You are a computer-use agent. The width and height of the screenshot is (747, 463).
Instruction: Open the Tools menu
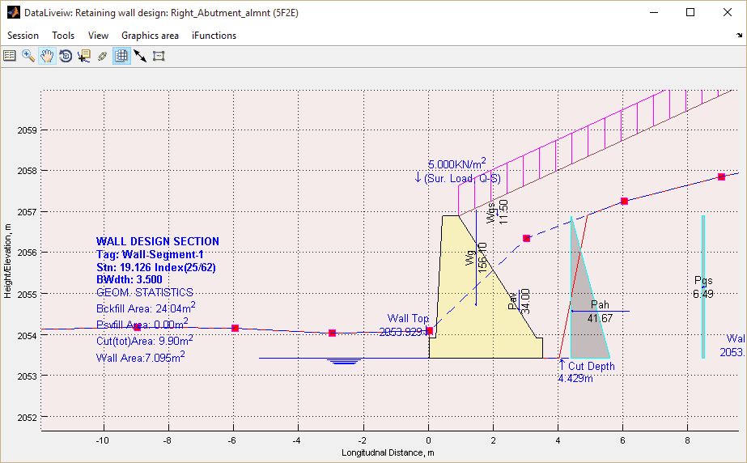pyautogui.click(x=63, y=36)
